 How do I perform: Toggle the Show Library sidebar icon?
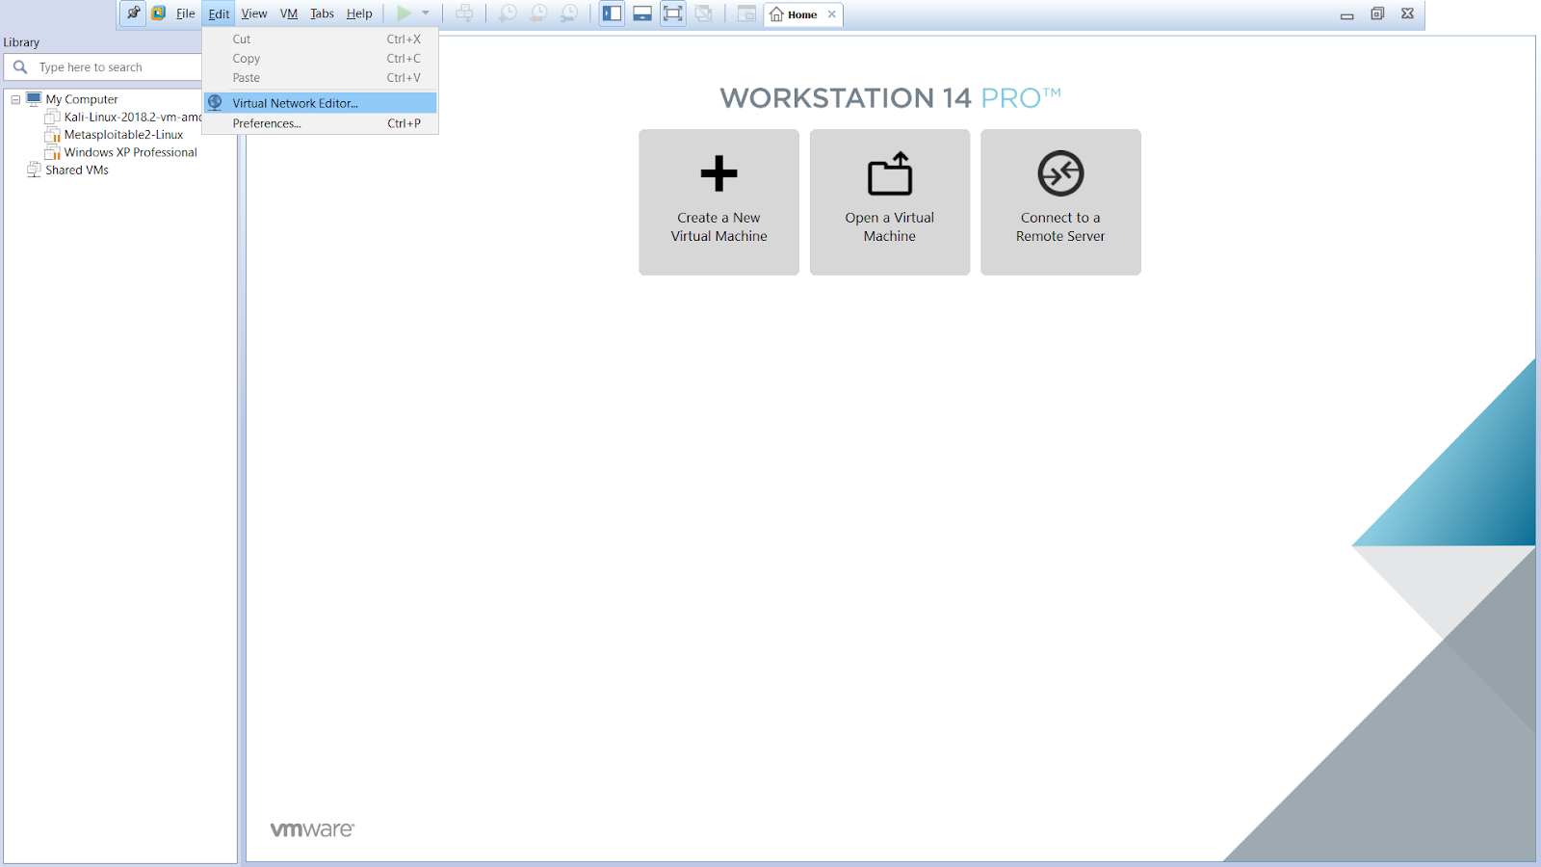coord(612,13)
